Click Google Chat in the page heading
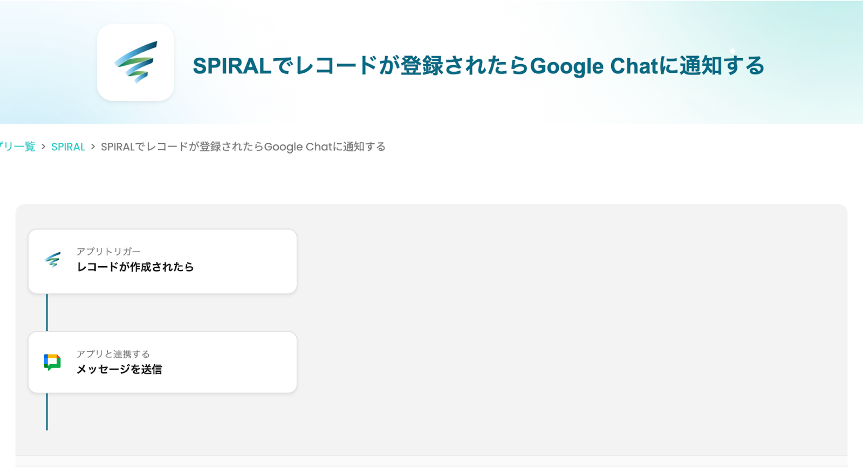The image size is (863, 472). pos(594,66)
